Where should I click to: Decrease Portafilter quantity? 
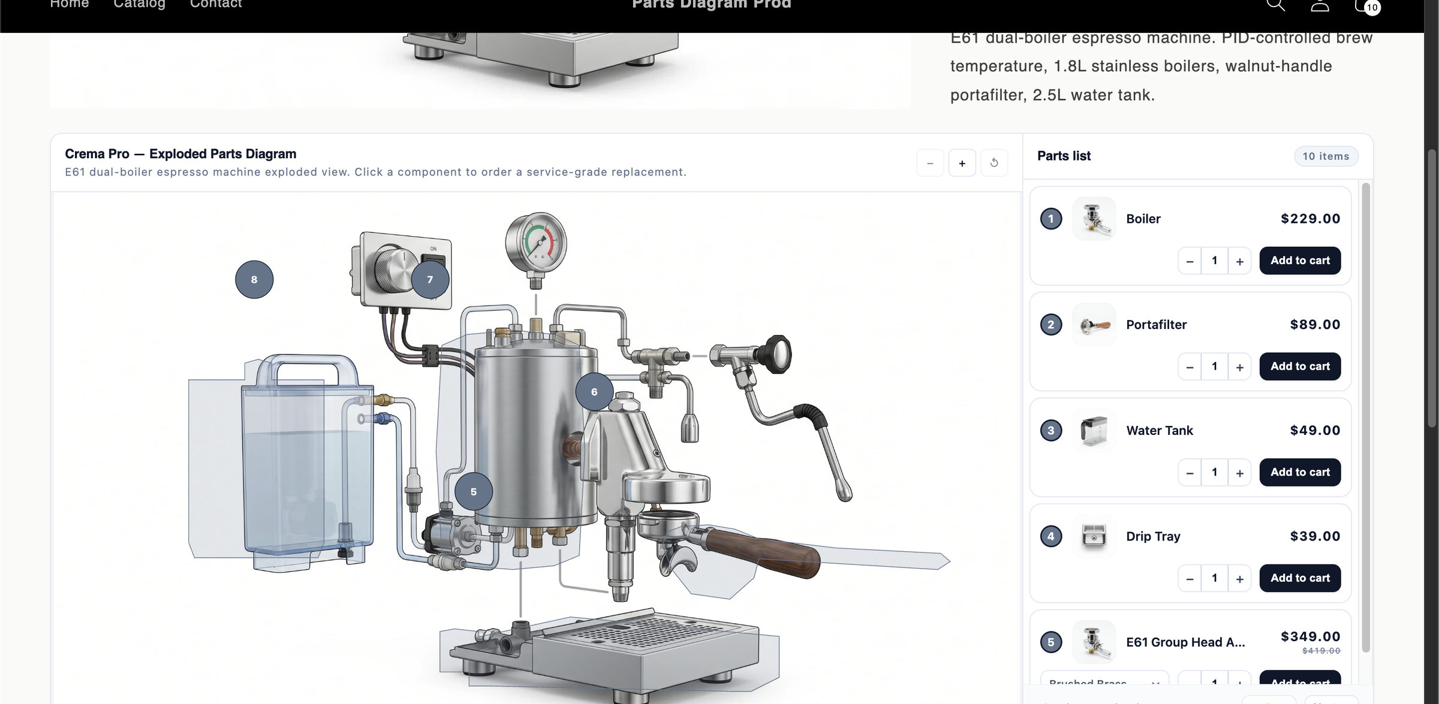(1190, 367)
